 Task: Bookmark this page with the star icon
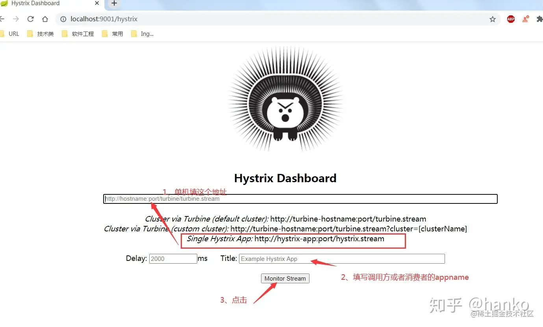point(493,19)
